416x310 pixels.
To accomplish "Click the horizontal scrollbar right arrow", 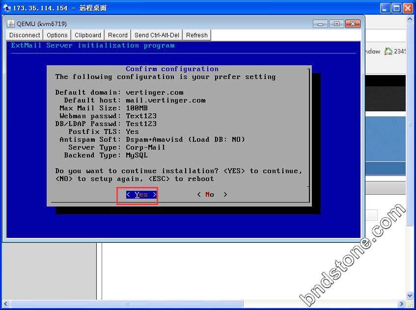I will [402, 304].
